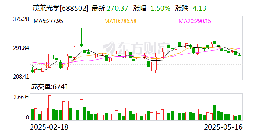Click the 208.41 bottom price axis label
256x134 pixels.
[21, 76]
